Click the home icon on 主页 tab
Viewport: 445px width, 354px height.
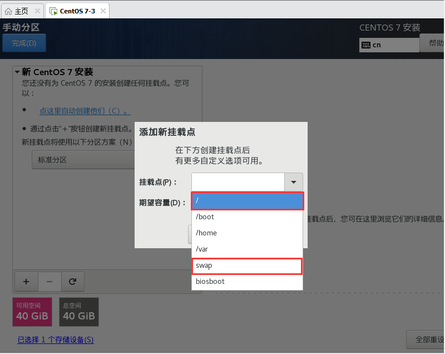[8, 11]
